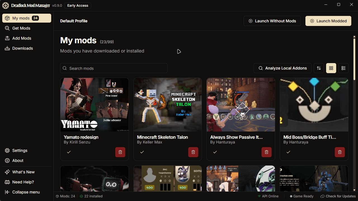The width and height of the screenshot is (358, 201).
Task: Run Analyze Local Addons
Action: (282, 68)
